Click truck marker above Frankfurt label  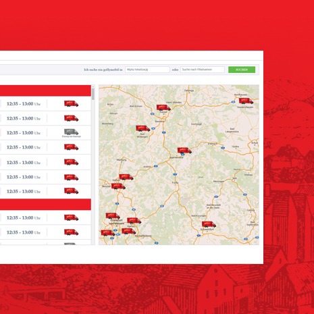point(113,216)
